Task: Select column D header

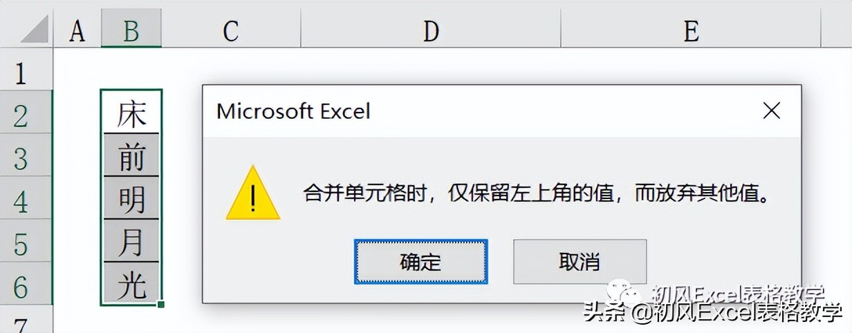Action: click(431, 31)
